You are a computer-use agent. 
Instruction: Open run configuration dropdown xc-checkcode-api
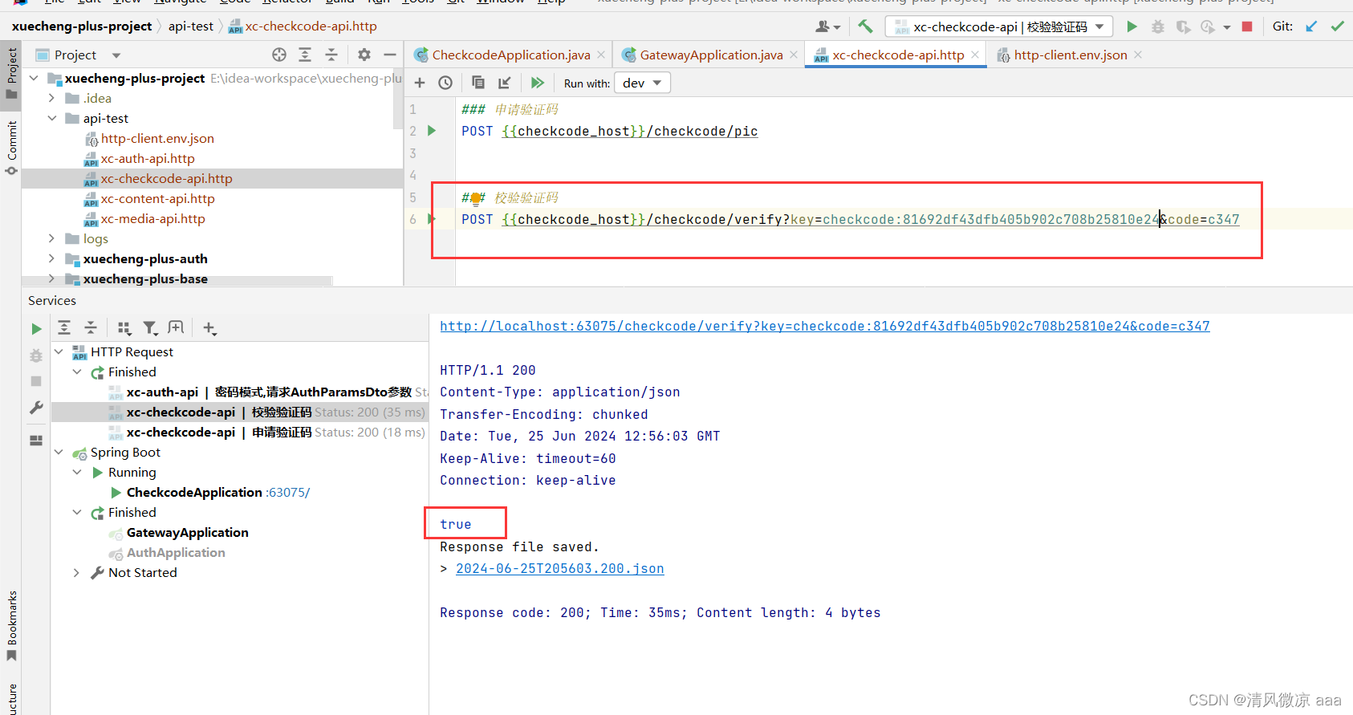pos(999,26)
